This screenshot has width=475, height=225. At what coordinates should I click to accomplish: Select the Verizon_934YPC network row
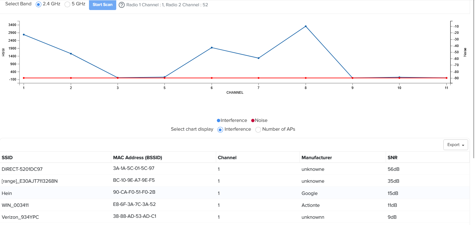click(20, 217)
